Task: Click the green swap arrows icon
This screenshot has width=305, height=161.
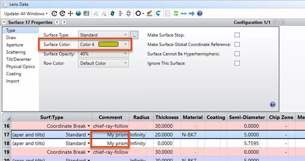Action: click(176, 13)
